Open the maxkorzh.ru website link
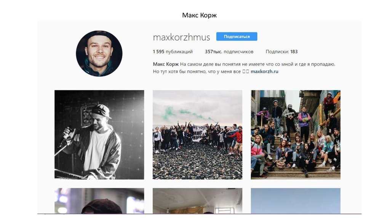 pyautogui.click(x=264, y=71)
